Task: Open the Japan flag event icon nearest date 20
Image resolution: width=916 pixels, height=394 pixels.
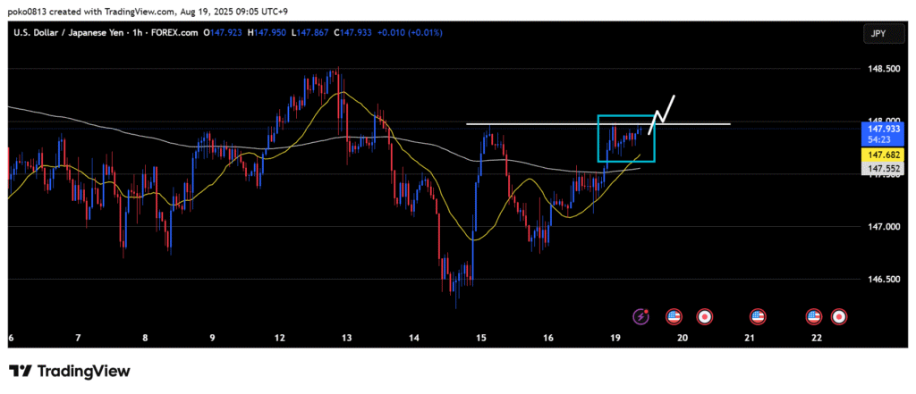Action: (704, 315)
